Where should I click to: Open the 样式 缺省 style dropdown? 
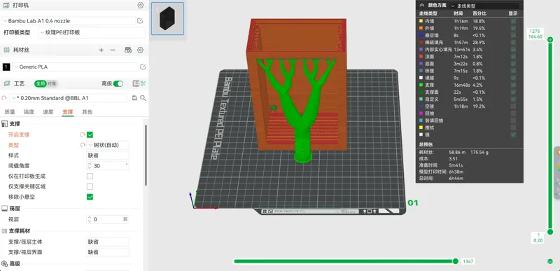click(x=108, y=155)
